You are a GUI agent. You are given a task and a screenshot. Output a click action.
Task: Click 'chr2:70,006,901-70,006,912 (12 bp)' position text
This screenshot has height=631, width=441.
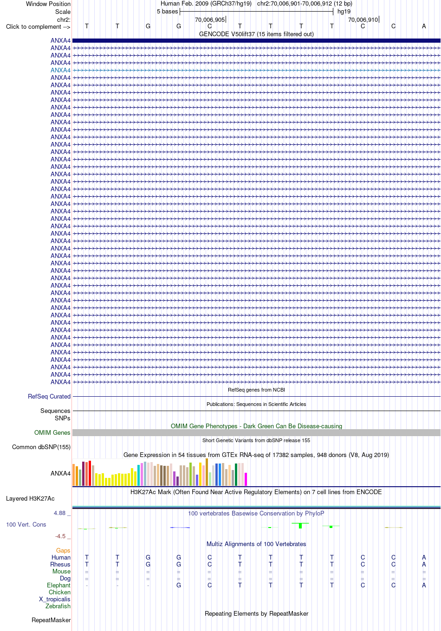point(305,4)
